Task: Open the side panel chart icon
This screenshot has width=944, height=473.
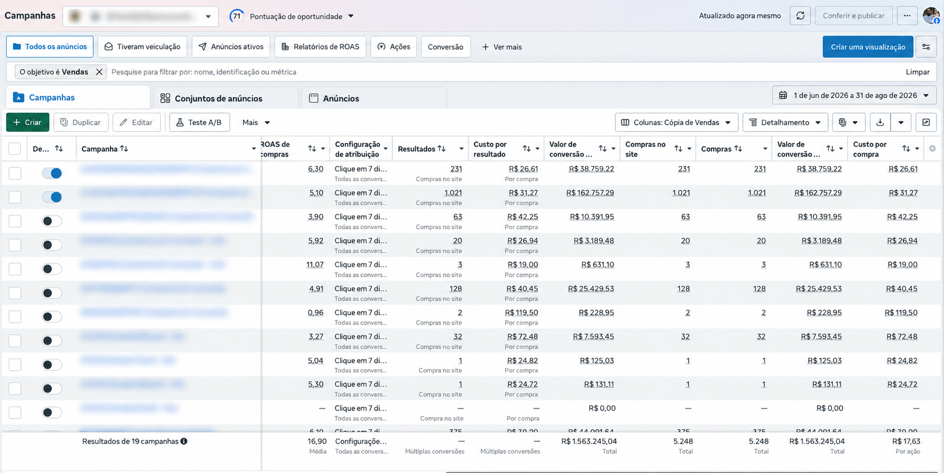Action: click(x=926, y=123)
